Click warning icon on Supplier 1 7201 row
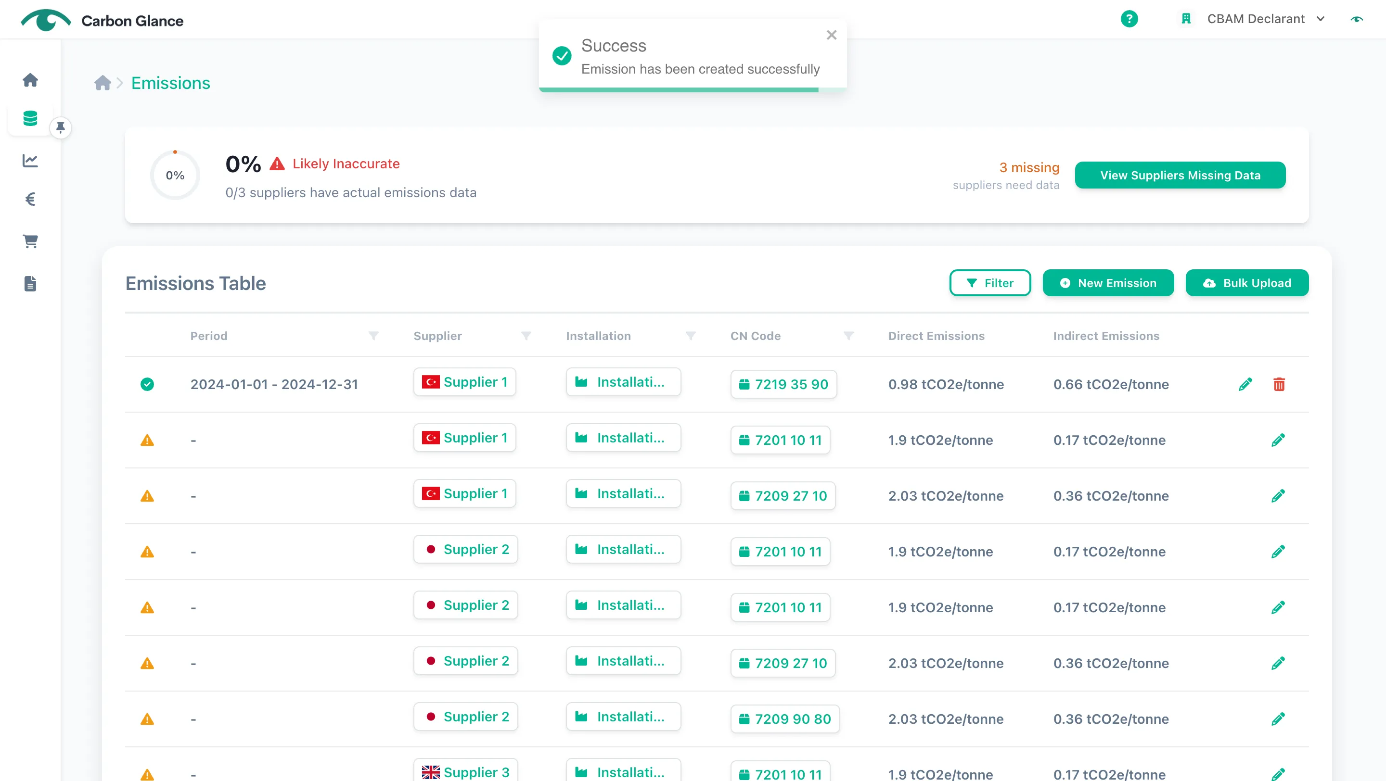Screen dimensions: 1386x781 [x=147, y=440]
